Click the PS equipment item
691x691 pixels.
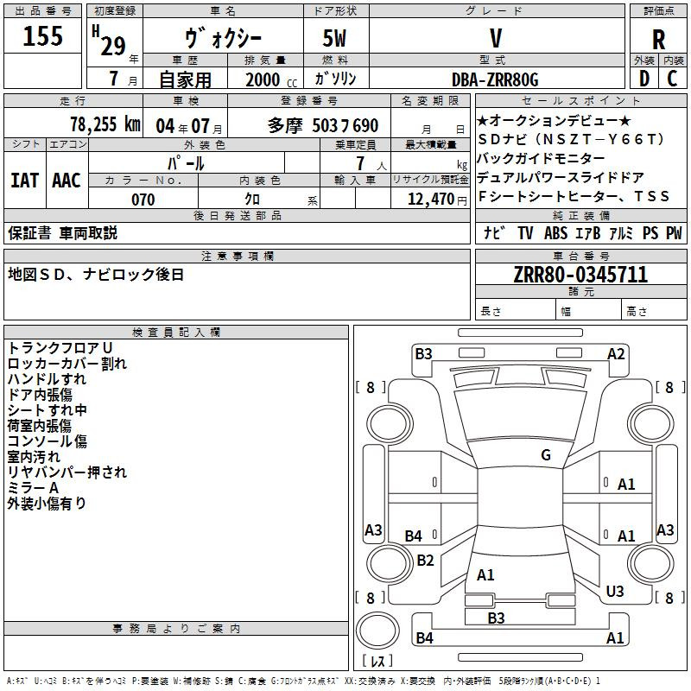650,233
